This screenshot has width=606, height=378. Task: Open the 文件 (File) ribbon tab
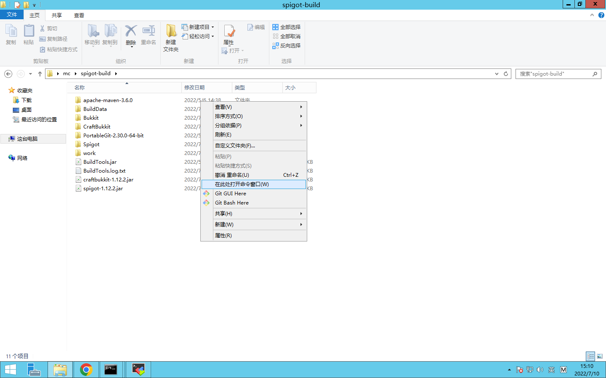[12, 15]
